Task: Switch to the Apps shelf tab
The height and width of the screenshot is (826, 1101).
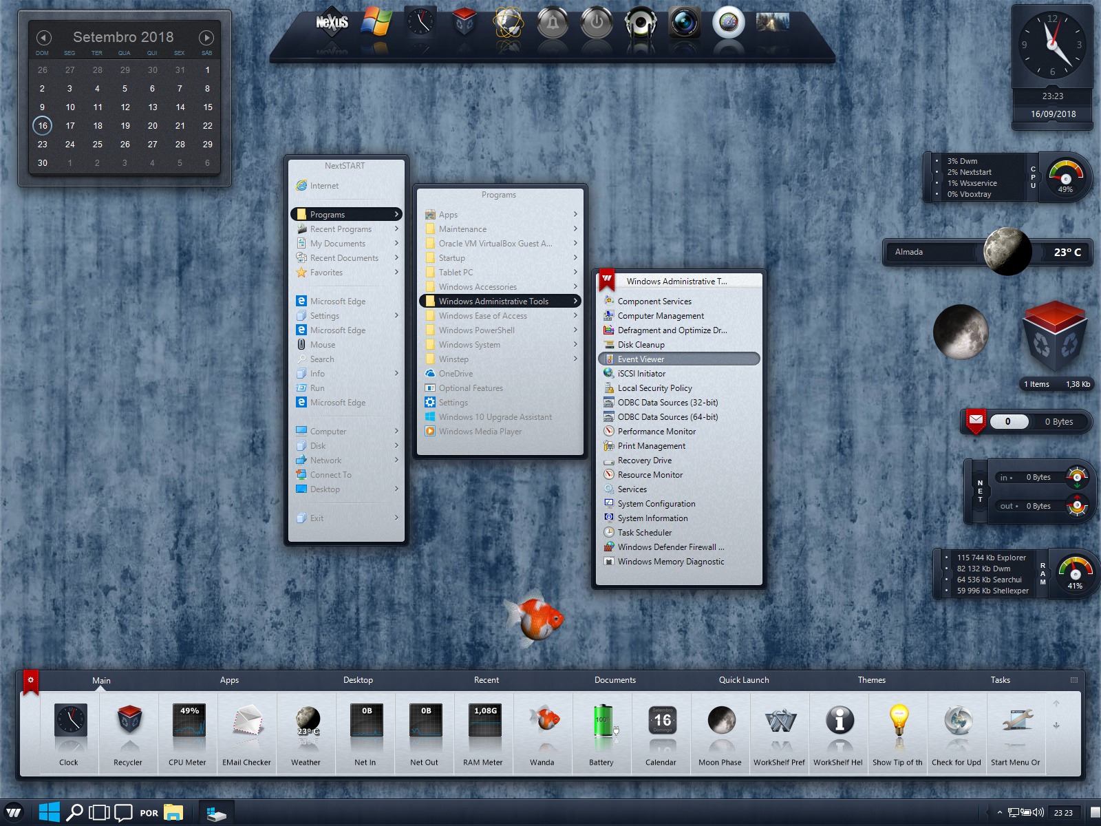Action: pyautogui.click(x=229, y=680)
